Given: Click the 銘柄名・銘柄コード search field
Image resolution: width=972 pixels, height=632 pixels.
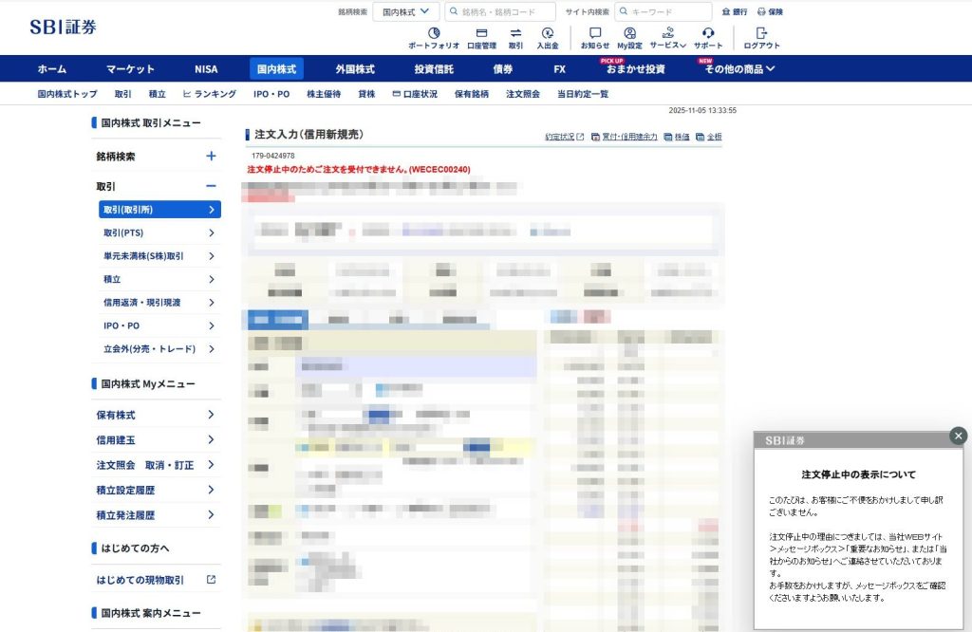Looking at the screenshot, I should click(500, 11).
